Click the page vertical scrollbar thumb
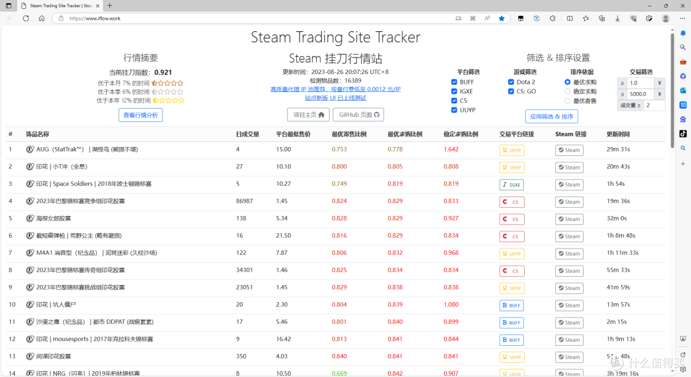Viewport: 691px width, 377px height. (672, 90)
